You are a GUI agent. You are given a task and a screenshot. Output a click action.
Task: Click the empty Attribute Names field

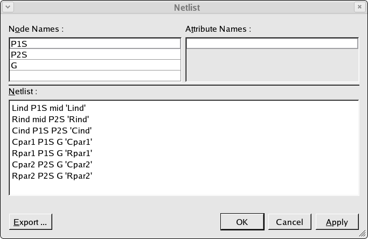coord(272,44)
